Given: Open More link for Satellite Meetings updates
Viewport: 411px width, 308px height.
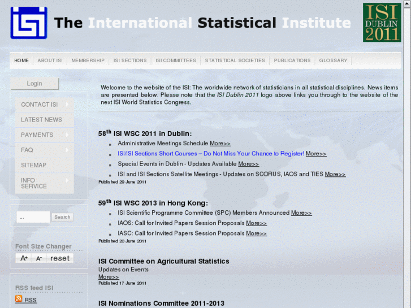Looking at the screenshot, I should [x=335, y=174].
